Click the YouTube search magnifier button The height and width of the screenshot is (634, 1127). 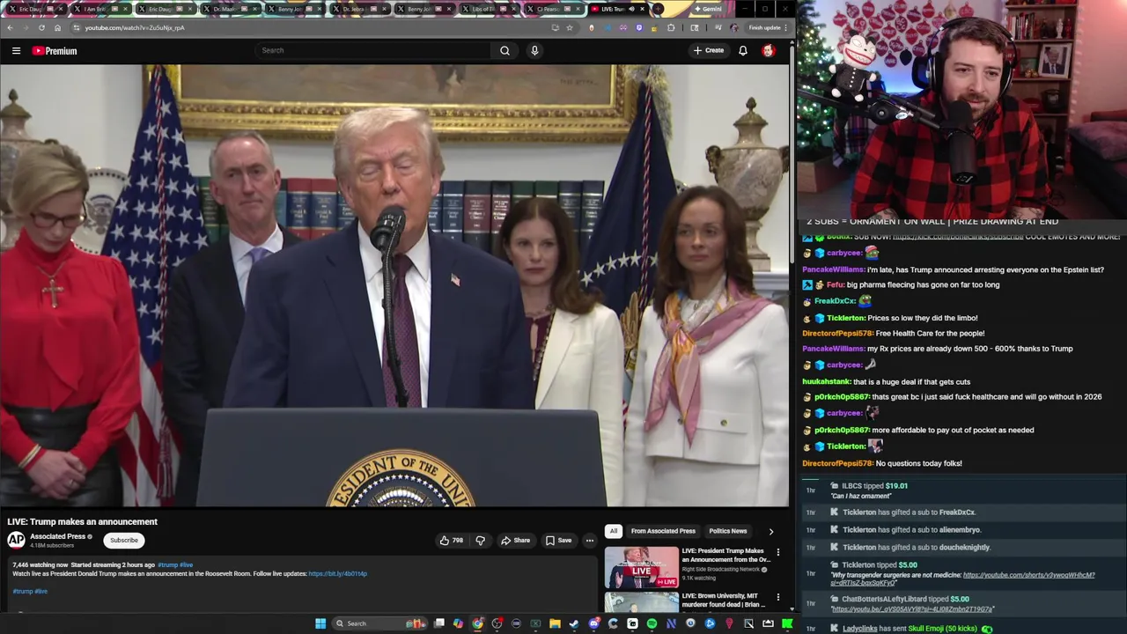pyautogui.click(x=505, y=50)
